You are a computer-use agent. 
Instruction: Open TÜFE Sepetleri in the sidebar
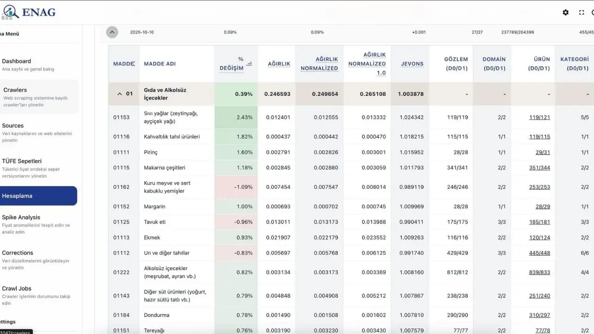22,161
